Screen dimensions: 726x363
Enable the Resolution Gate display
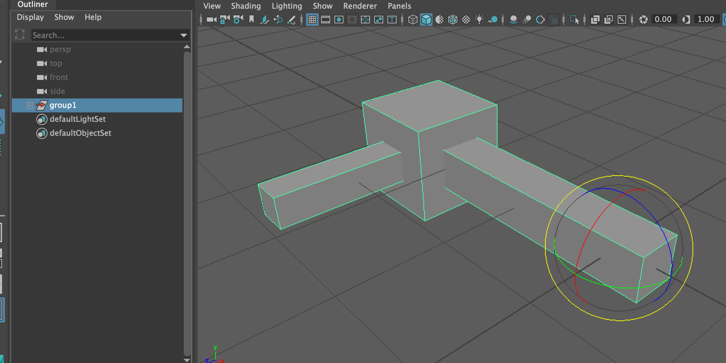pos(339,20)
